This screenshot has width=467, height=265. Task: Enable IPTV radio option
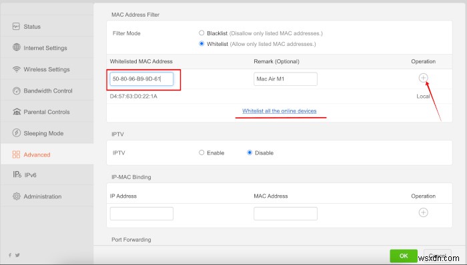tap(201, 152)
